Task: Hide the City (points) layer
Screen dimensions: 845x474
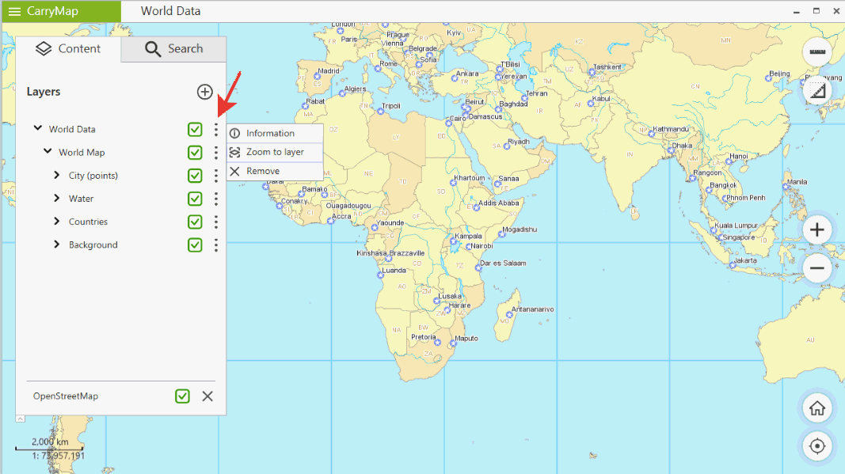Action: [195, 176]
